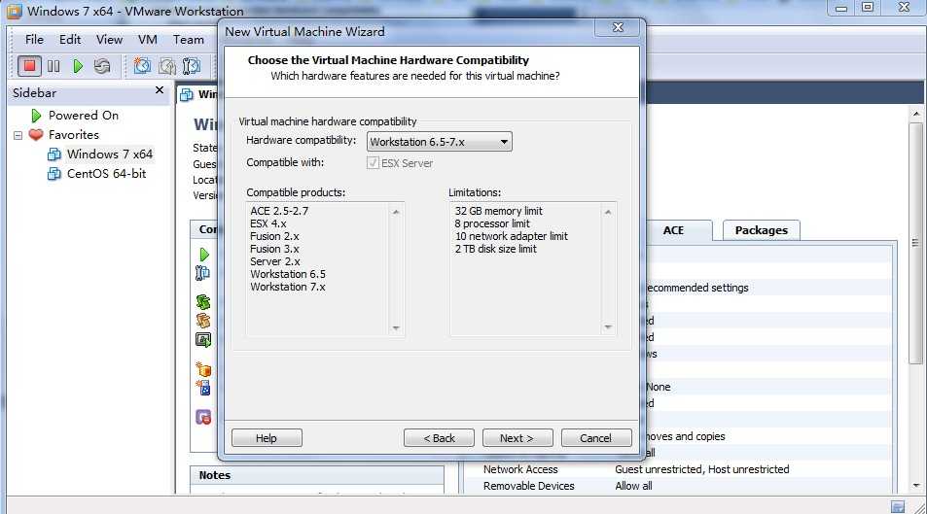Open the File menu
927x514 pixels.
[x=34, y=40]
